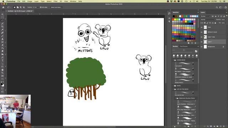The width and height of the screenshot is (228, 128).
Task: Open the search icon in options bar
Action: click(217, 7)
